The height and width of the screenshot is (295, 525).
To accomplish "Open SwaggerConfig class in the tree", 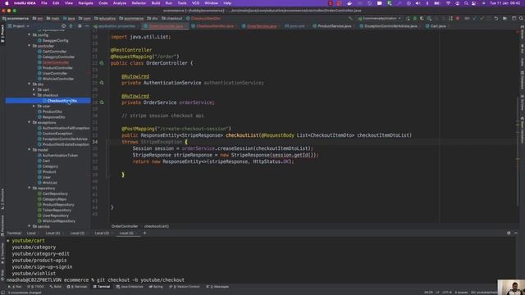I will [55, 40].
